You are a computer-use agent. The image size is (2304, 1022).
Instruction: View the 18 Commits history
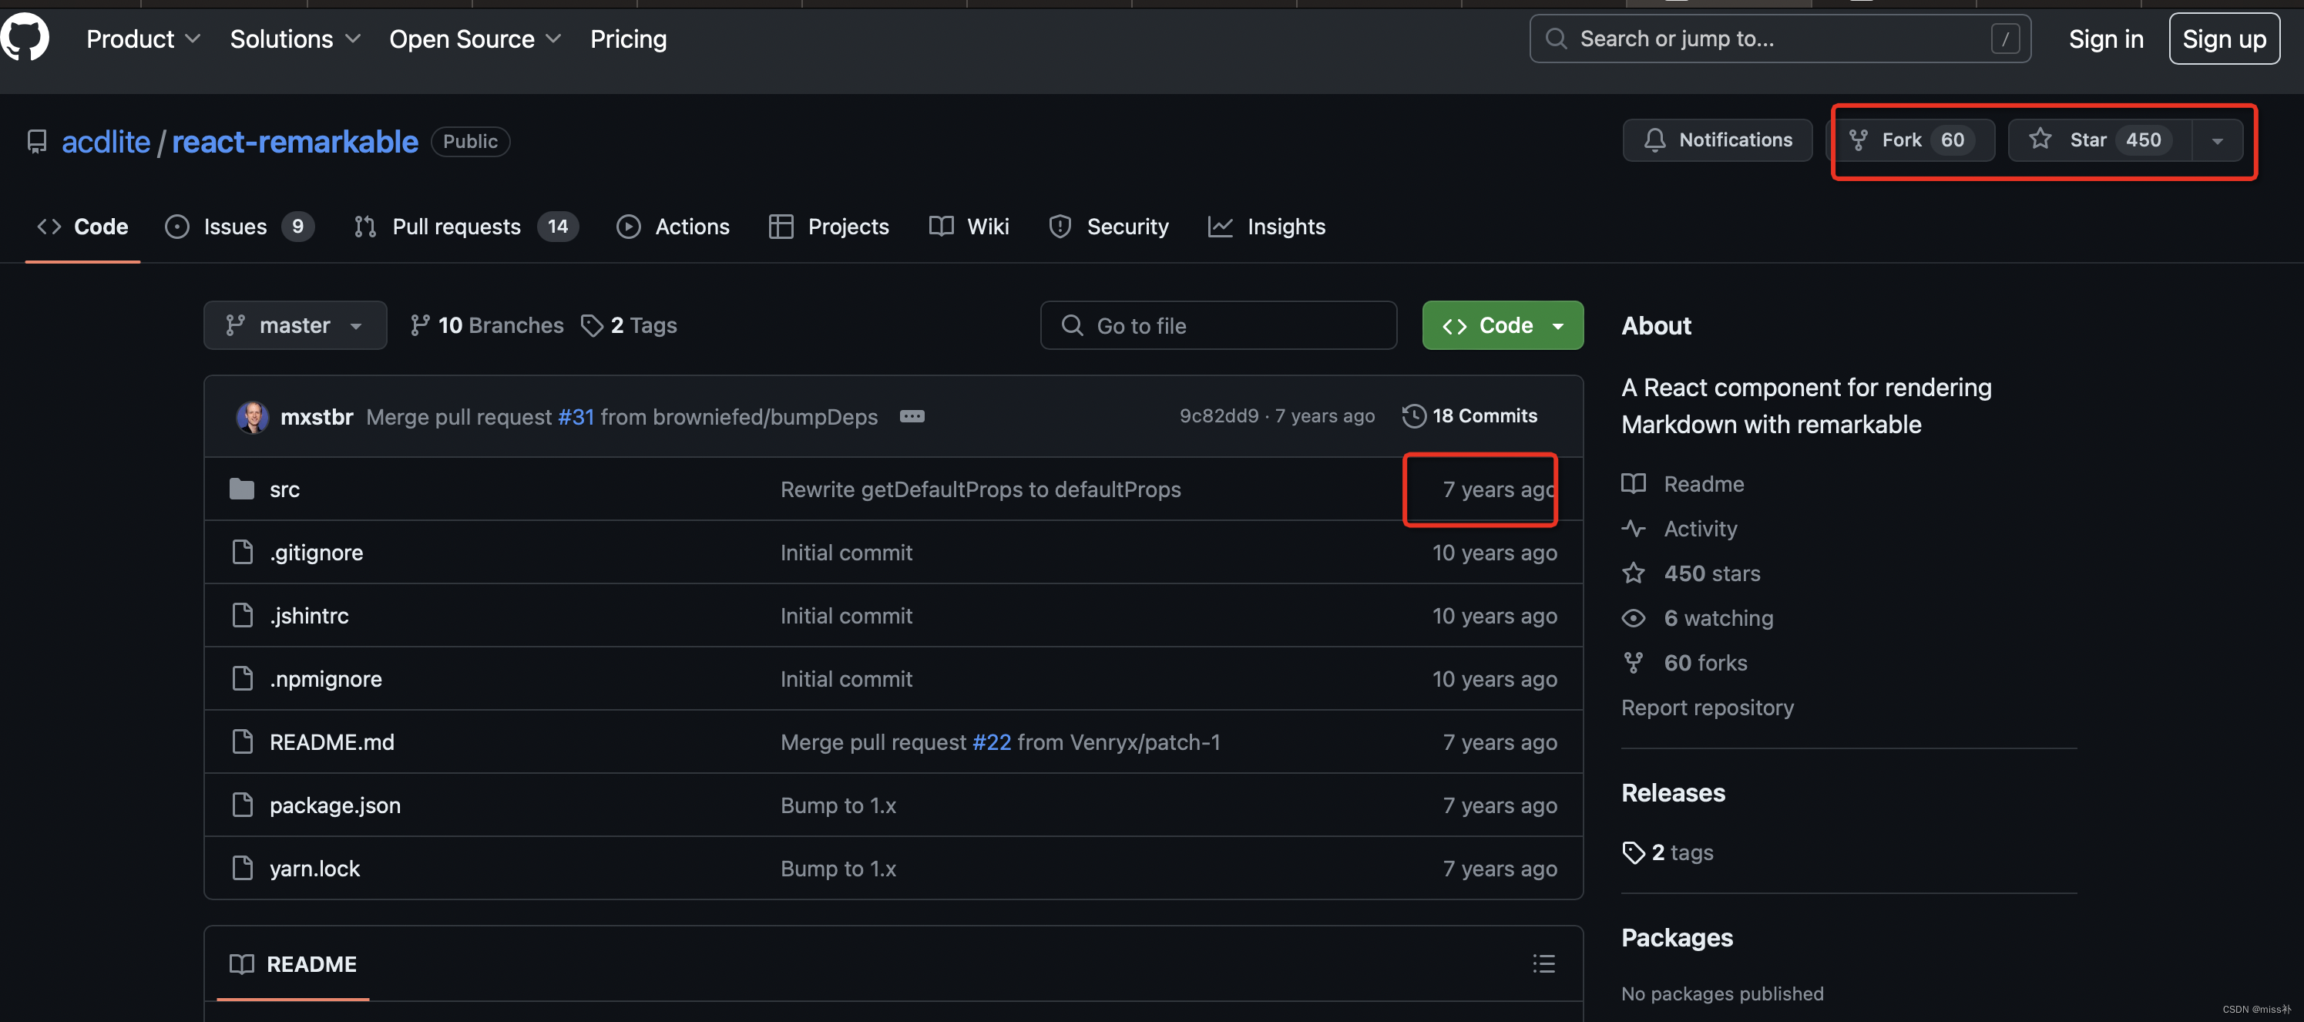[x=1470, y=416]
